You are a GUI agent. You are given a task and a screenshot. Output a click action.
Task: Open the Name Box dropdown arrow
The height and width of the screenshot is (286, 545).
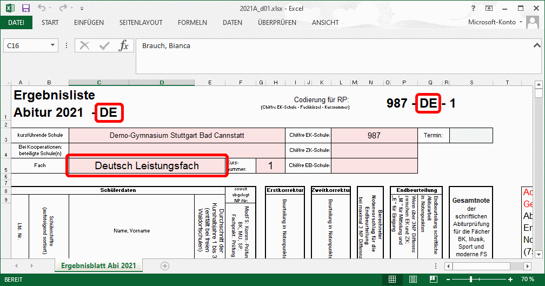point(64,46)
